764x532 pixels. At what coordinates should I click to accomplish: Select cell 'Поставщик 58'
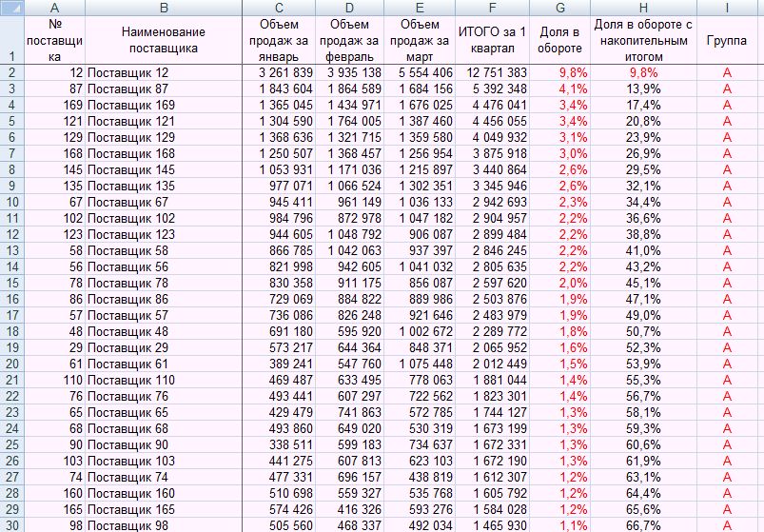click(164, 250)
